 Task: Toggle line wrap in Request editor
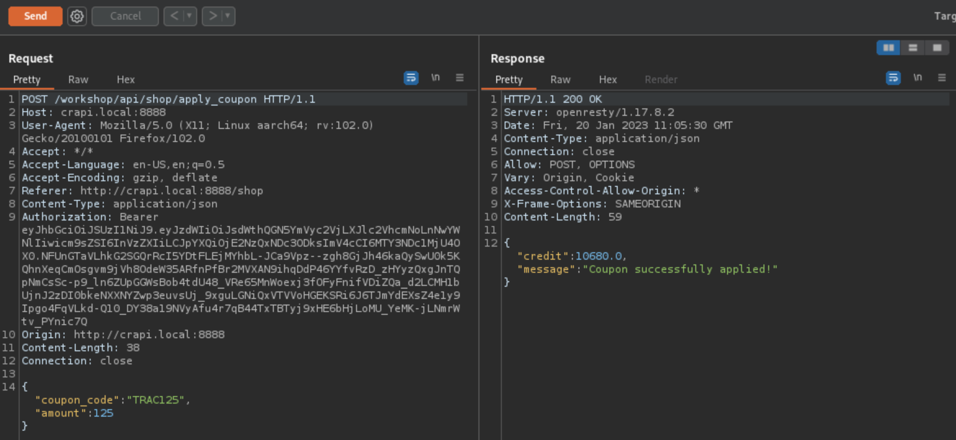411,78
